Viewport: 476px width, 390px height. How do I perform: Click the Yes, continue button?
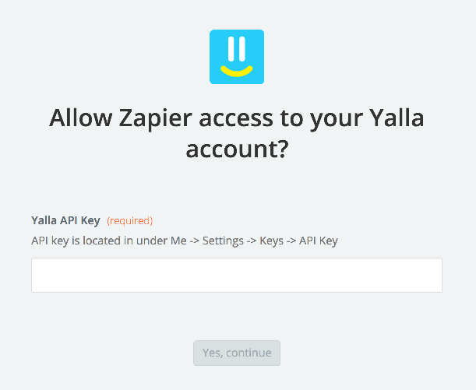(x=237, y=353)
